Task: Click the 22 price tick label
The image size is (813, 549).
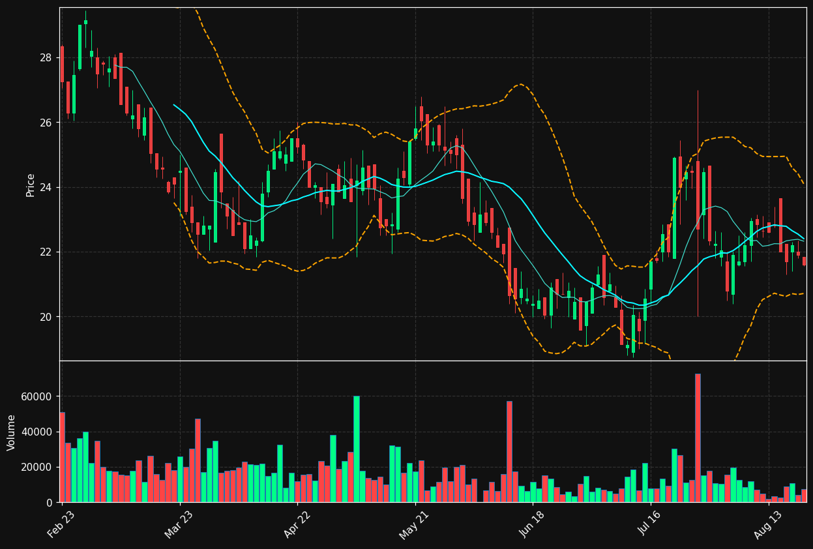Action: point(46,252)
